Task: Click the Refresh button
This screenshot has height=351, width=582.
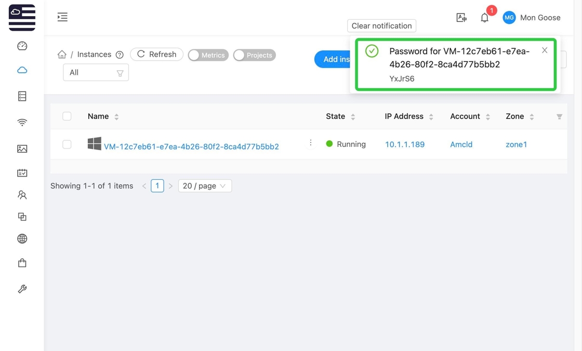Action: click(x=156, y=55)
